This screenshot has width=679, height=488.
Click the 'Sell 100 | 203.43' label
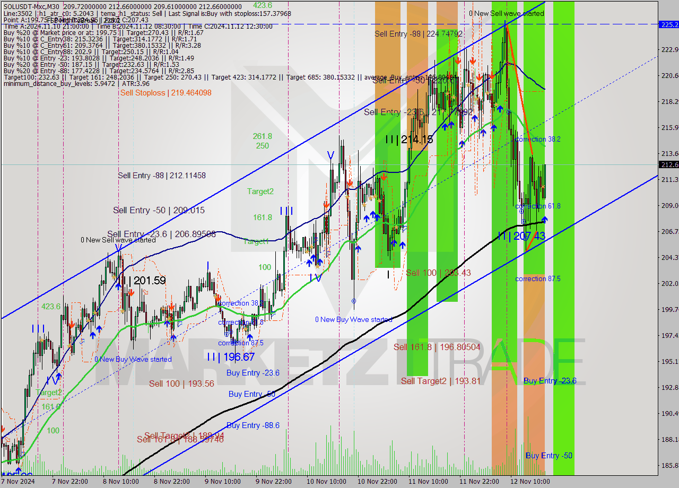tap(438, 273)
